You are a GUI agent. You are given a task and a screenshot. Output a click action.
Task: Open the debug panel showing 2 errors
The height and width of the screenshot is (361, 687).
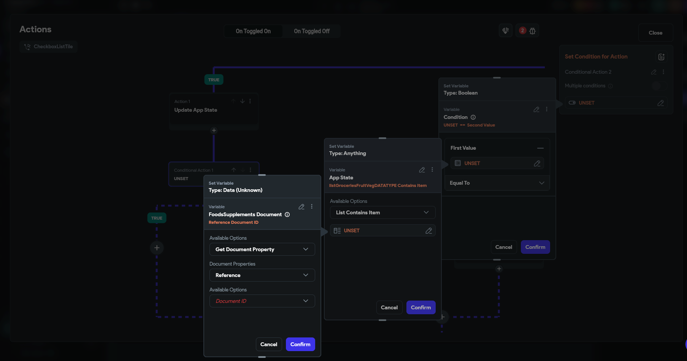click(x=527, y=30)
